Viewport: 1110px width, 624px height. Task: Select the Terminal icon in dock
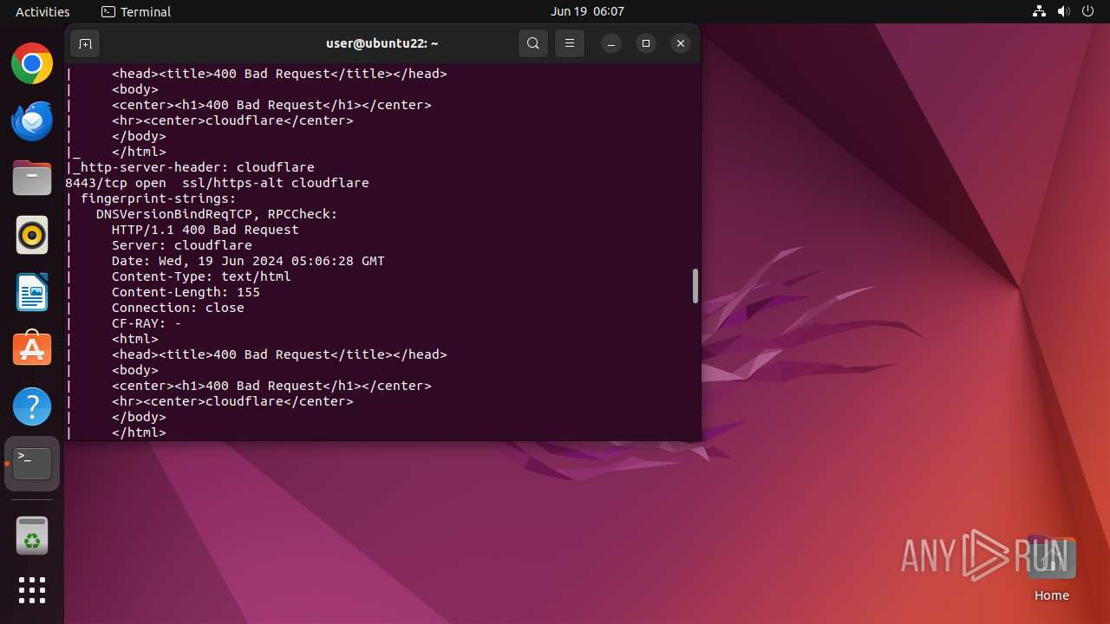(x=32, y=464)
